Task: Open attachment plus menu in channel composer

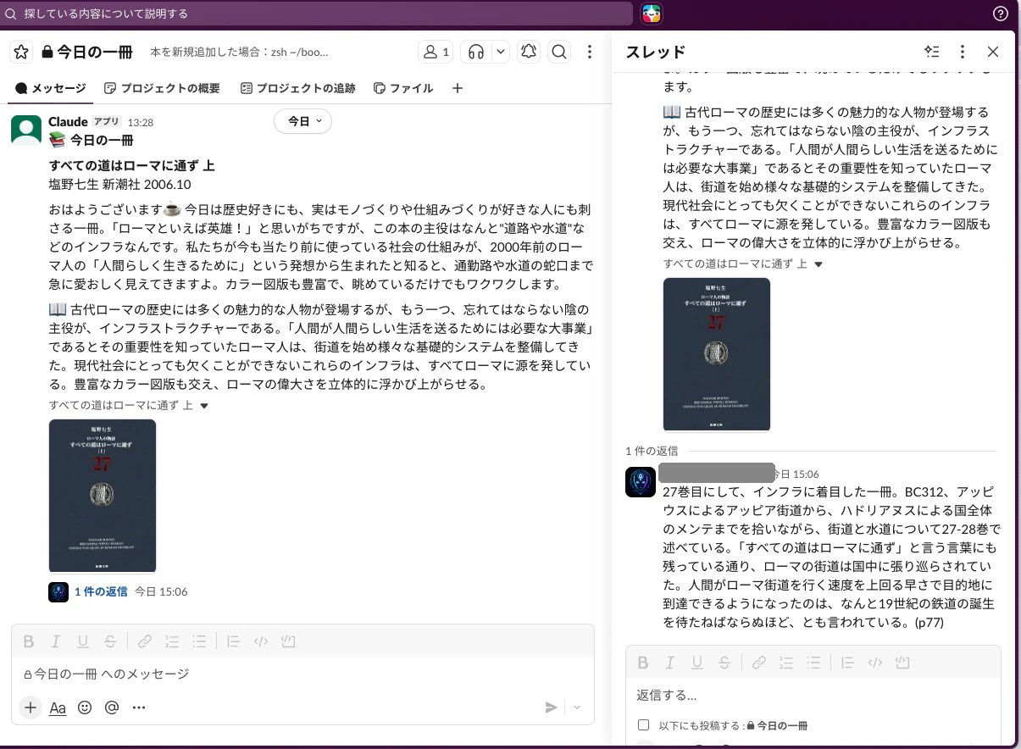Action: [x=31, y=707]
